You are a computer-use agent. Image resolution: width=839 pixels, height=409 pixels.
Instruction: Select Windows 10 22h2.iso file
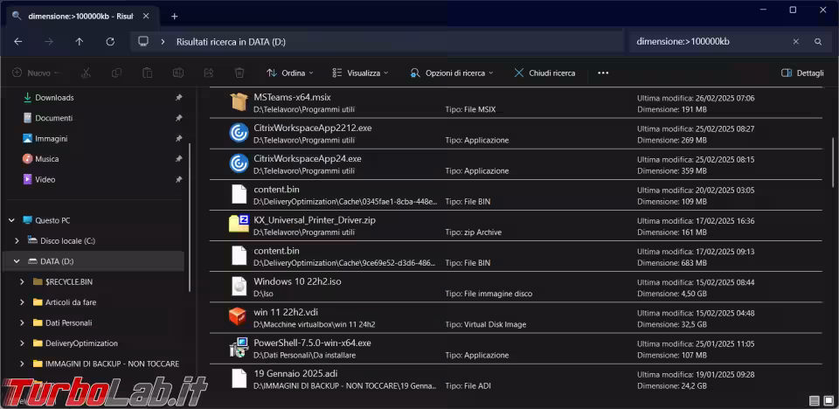click(516, 287)
